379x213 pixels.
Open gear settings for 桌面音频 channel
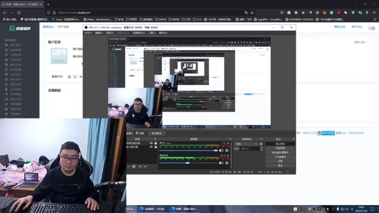pyautogui.click(x=227, y=163)
